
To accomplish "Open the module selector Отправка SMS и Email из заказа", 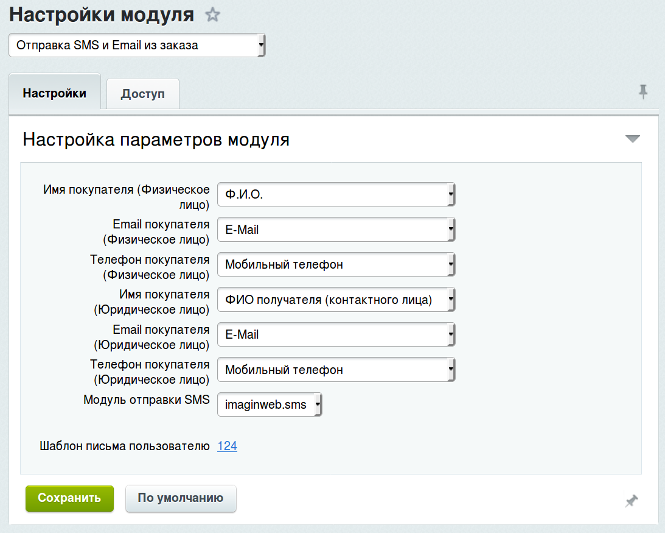I will point(137,45).
